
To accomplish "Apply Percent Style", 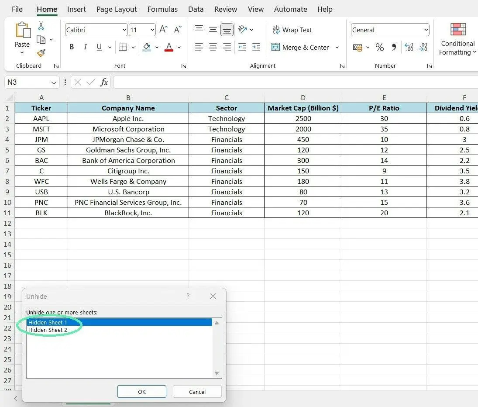I will tap(379, 47).
